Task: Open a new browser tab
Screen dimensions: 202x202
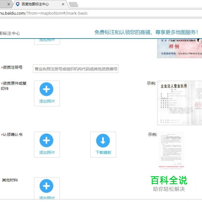Action: 74,4
